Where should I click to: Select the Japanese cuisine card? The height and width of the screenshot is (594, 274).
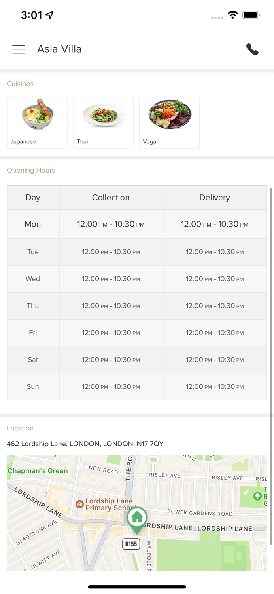coord(37,123)
